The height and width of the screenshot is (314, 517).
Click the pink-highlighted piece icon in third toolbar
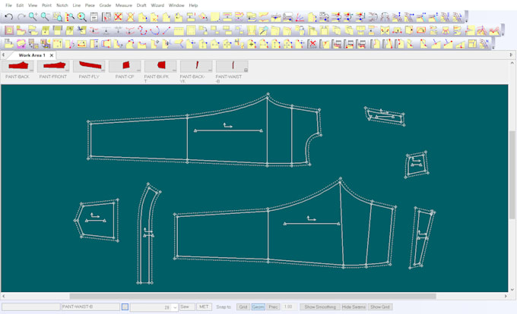(21, 44)
